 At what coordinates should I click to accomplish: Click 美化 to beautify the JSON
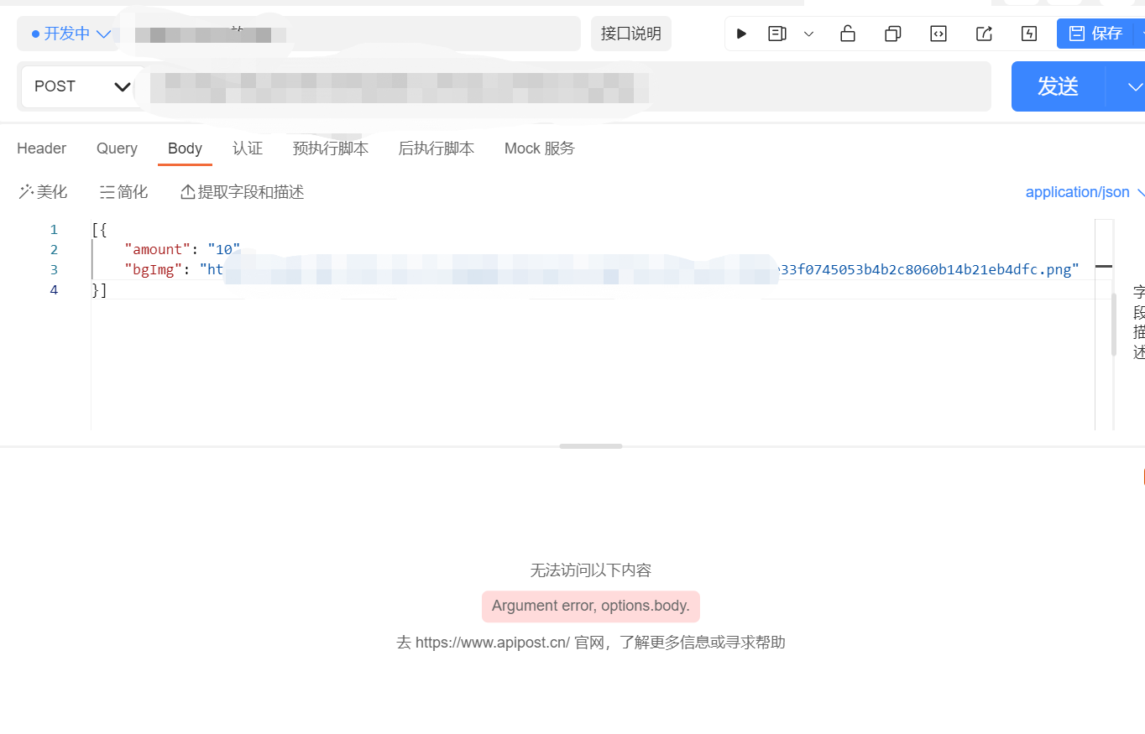pos(43,192)
